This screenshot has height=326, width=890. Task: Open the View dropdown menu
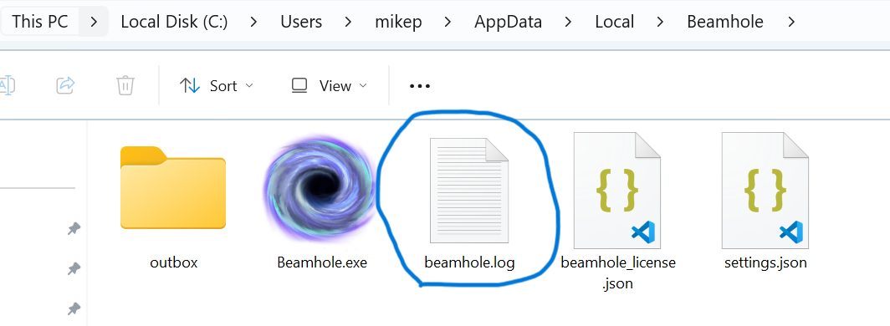330,85
